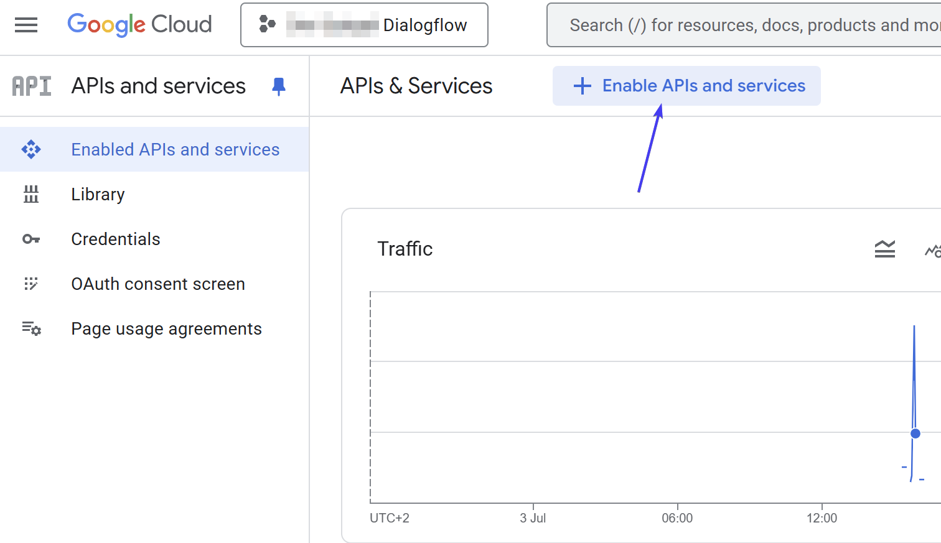The height and width of the screenshot is (543, 941).
Task: Click the data point on Traffic chart
Action: 915,434
